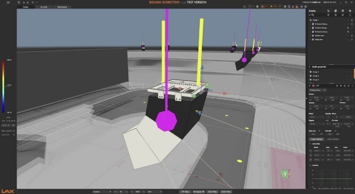The height and width of the screenshot is (194, 355).
Task: Switch to the Acoustic tab
Action: [x=44, y=7]
